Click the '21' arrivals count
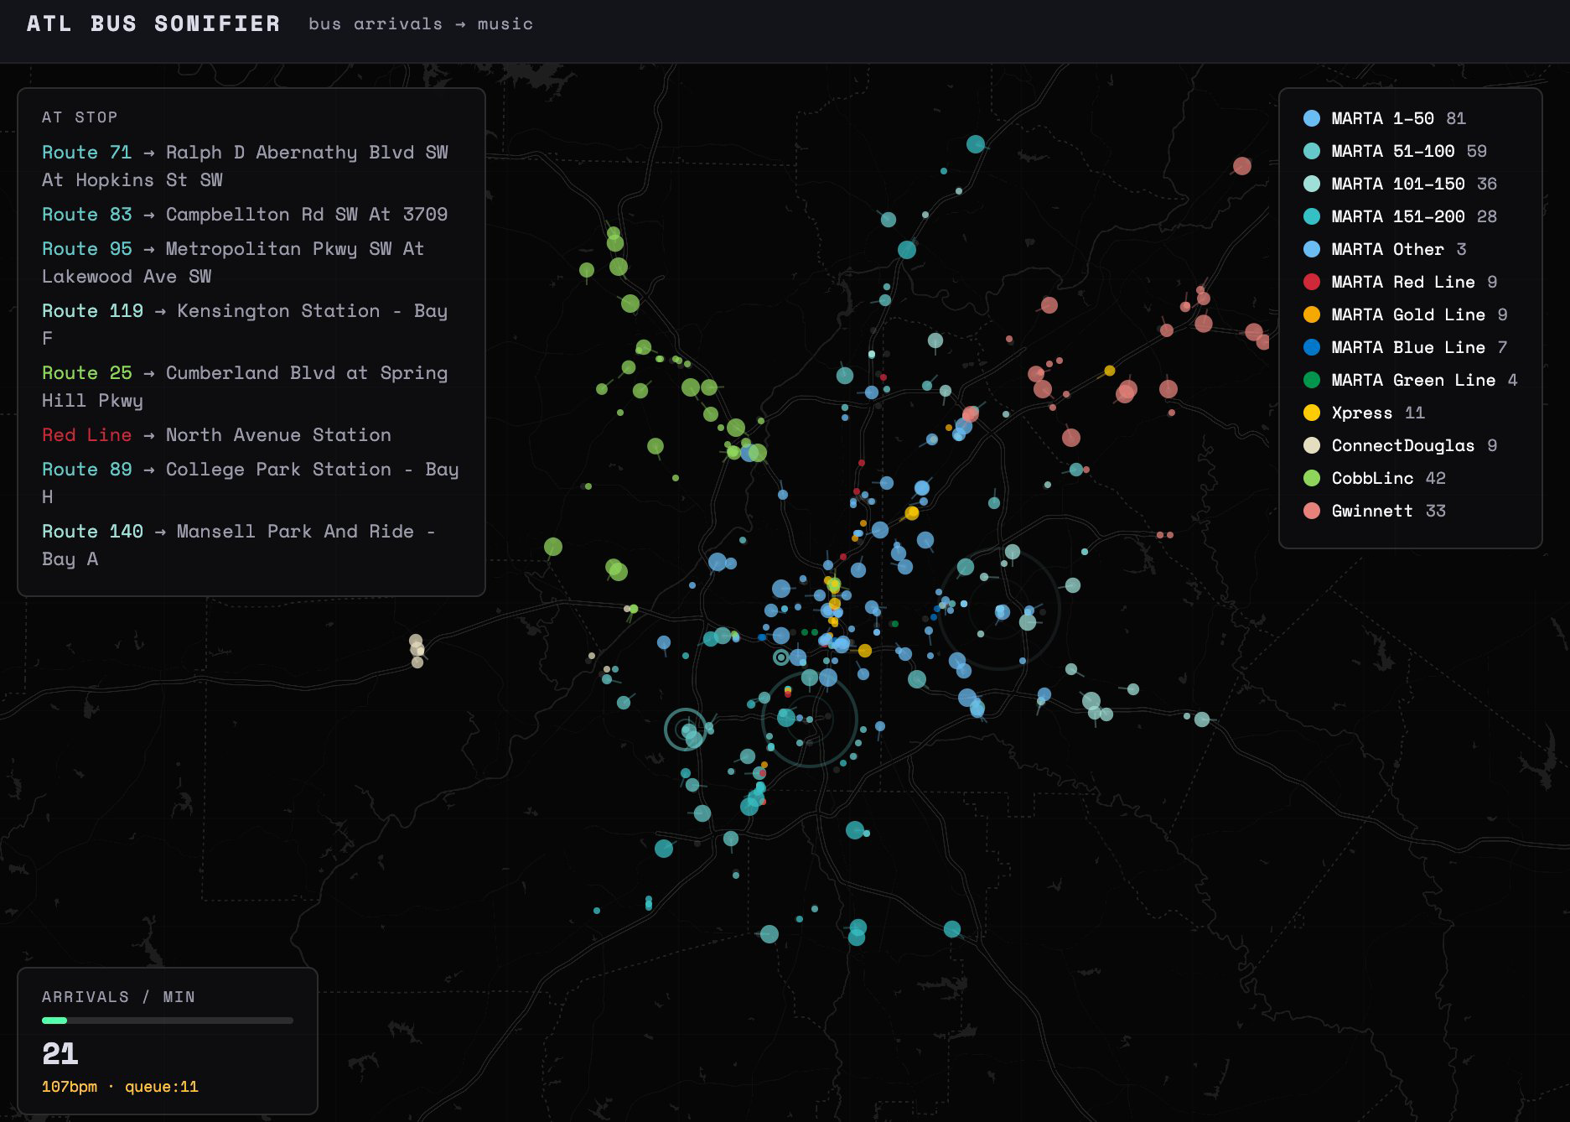The height and width of the screenshot is (1122, 1570). click(60, 1054)
